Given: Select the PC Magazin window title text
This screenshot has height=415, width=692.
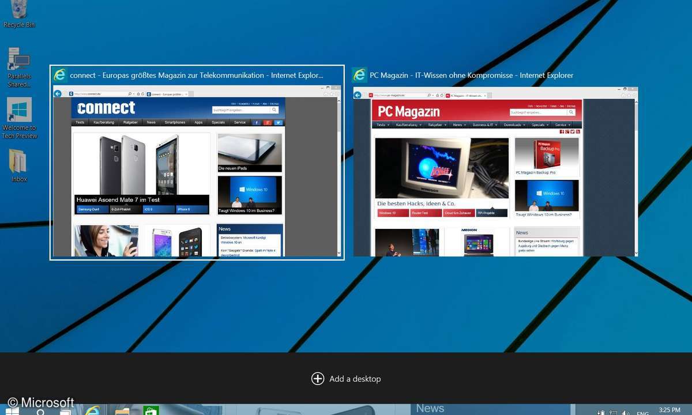Looking at the screenshot, I should [x=472, y=75].
